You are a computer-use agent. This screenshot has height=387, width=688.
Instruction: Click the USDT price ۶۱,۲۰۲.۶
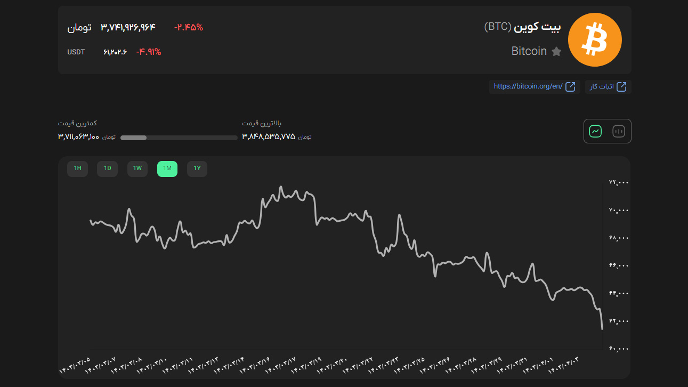pos(115,52)
